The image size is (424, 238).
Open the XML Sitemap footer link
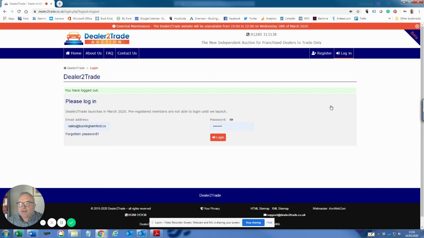coord(280,209)
